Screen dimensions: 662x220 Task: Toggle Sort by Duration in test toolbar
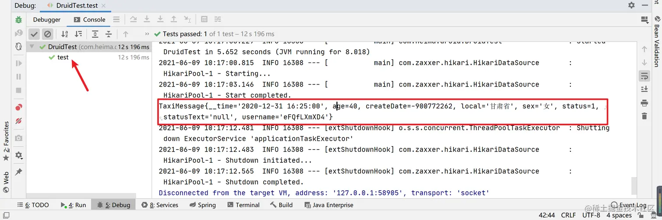coord(78,34)
